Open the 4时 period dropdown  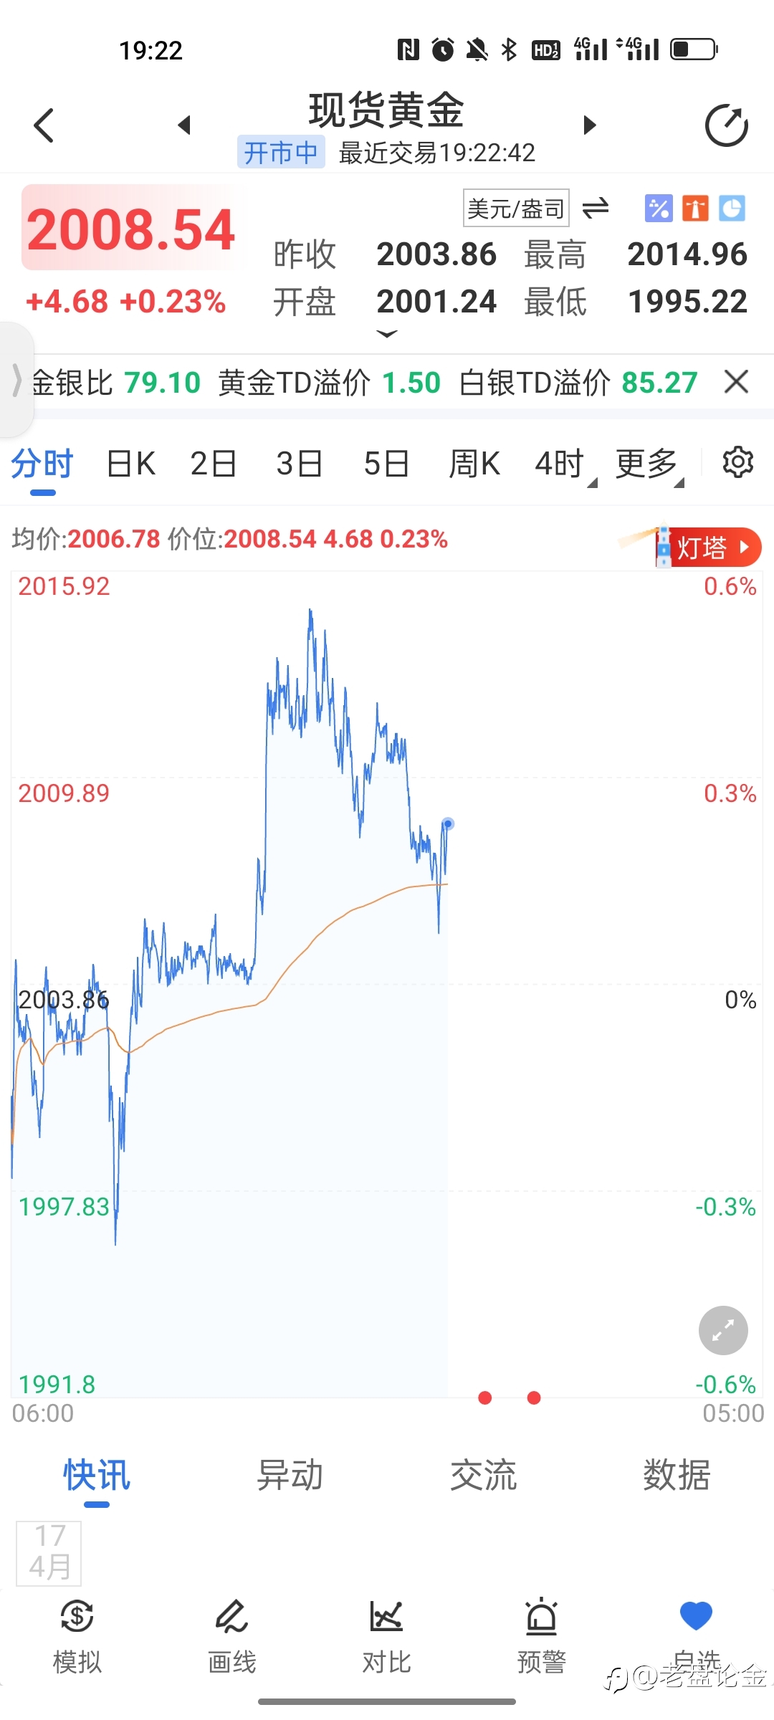565,464
